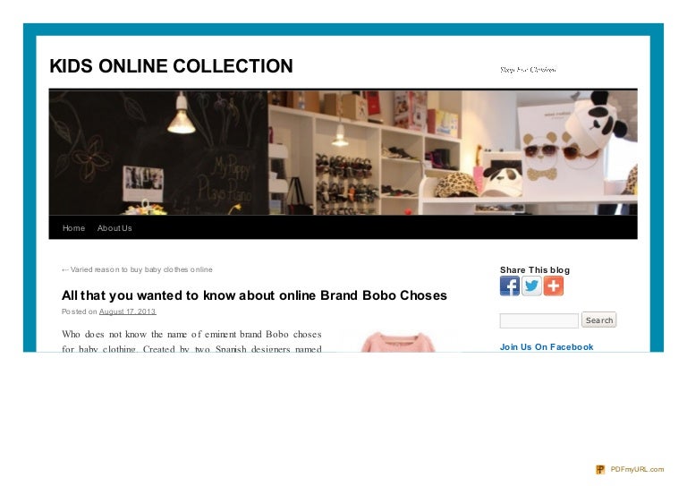This screenshot has width=687, height=486.
Task: Open the Bobo Choses post title
Action: [x=254, y=295]
